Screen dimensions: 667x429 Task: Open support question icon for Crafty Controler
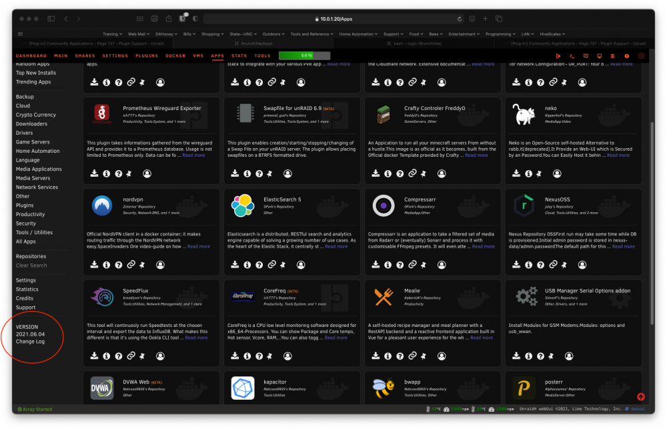[400, 173]
